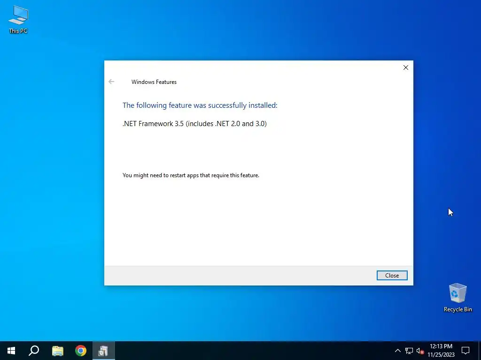The height and width of the screenshot is (360, 481).
Task: Click the muted volume tray icon
Action: pos(420,351)
